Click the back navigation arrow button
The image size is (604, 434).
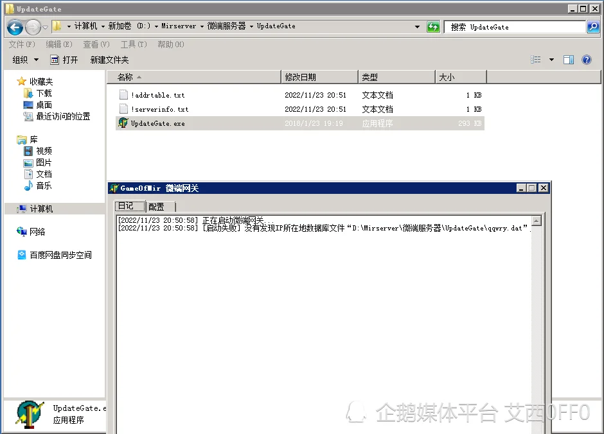15,27
